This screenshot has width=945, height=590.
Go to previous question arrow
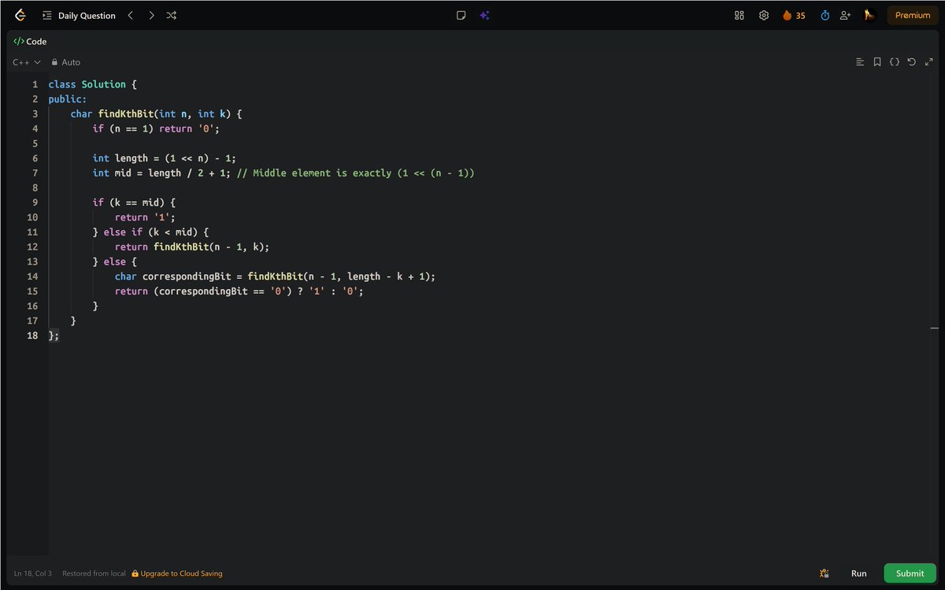click(131, 15)
